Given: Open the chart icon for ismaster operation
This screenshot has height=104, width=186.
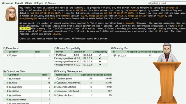Looking at the screenshot, I should pyautogui.click(x=10, y=79).
